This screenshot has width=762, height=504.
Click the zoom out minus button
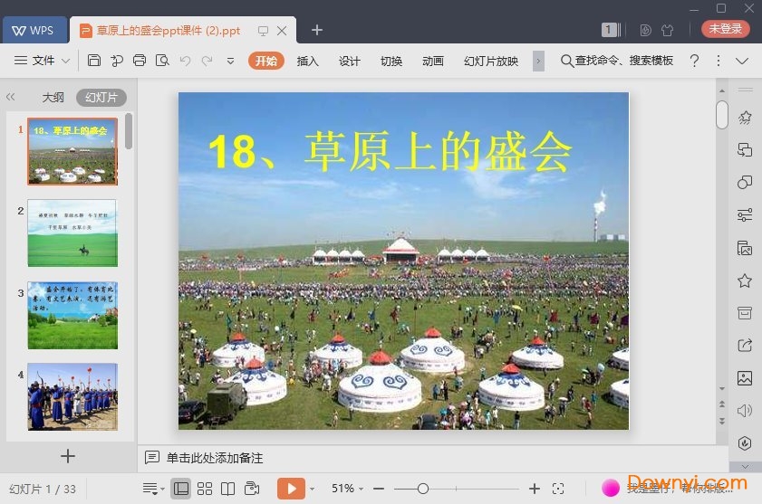pyautogui.click(x=379, y=489)
